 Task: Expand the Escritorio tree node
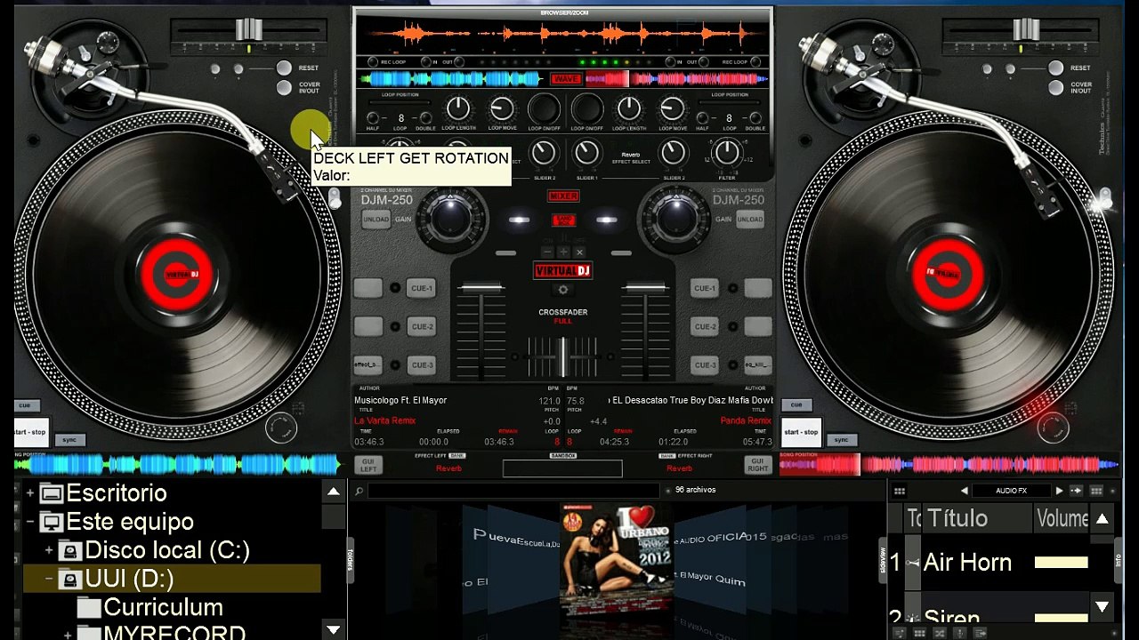pyautogui.click(x=30, y=492)
